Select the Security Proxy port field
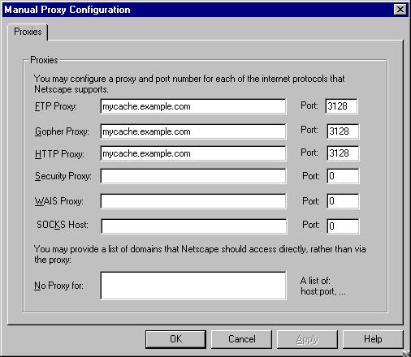Screen dimensions: 411x357 point(343,176)
